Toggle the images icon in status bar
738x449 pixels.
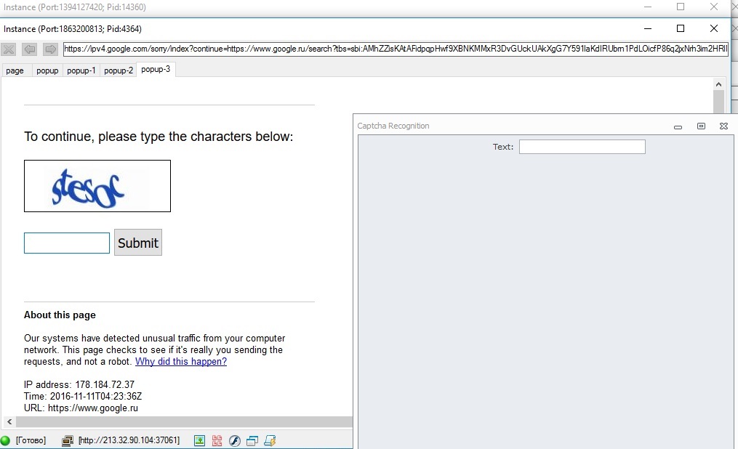(199, 440)
